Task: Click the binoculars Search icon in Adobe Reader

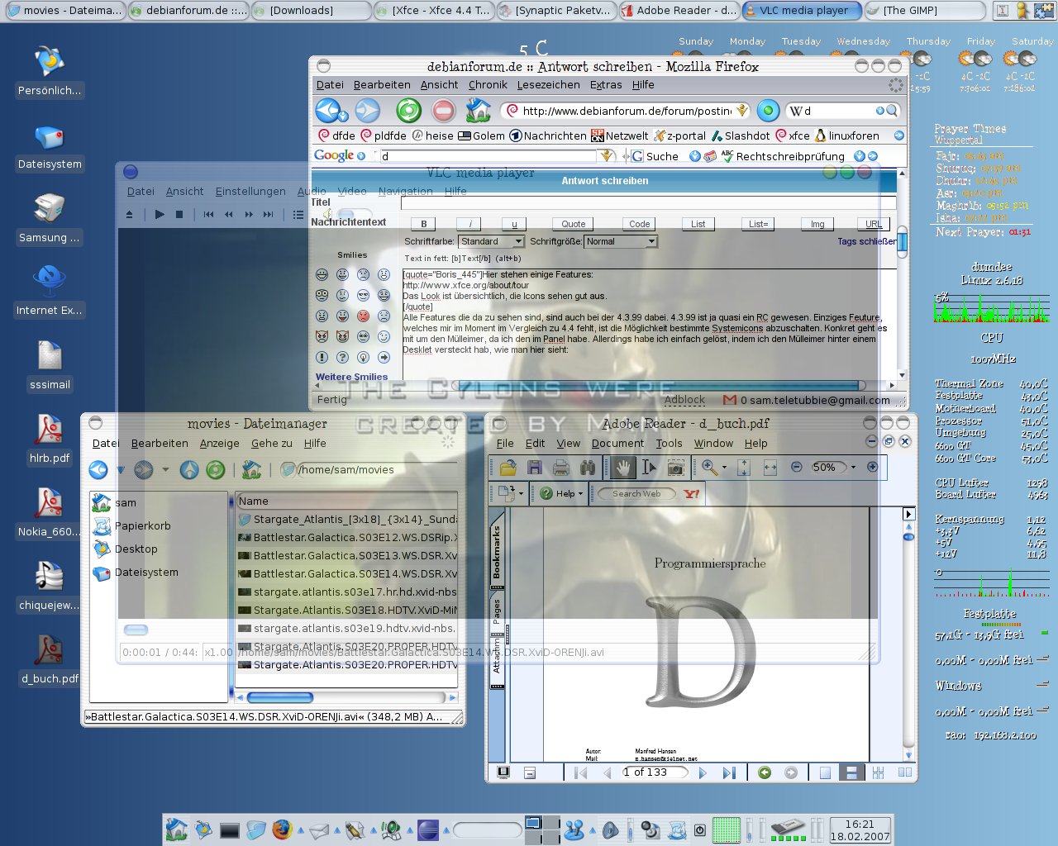Action: (588, 468)
